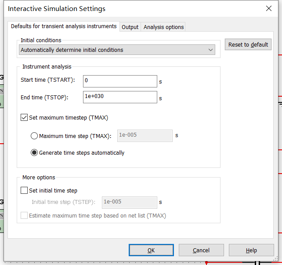Uncheck Set maximum timestep (TMAX) checkbox
Screen dimensions: 282x265
[x=24, y=118]
